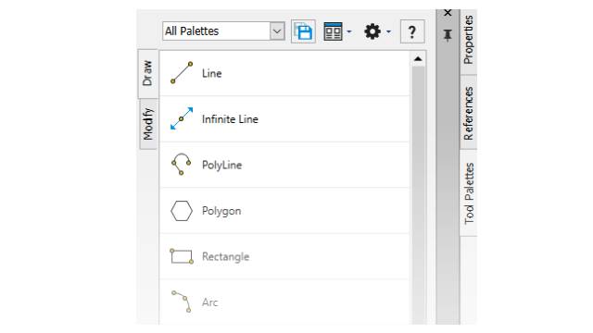593x333 pixels.
Task: Close the palette panel with X
Action: click(x=448, y=13)
